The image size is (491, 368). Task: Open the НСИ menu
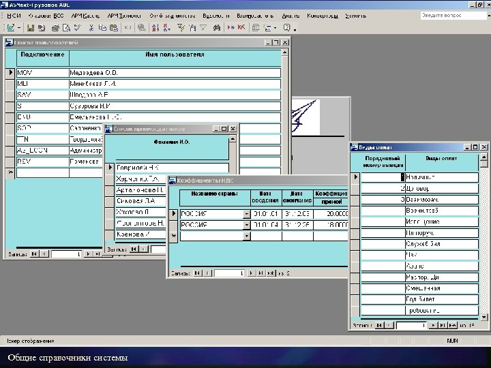(x=13, y=15)
